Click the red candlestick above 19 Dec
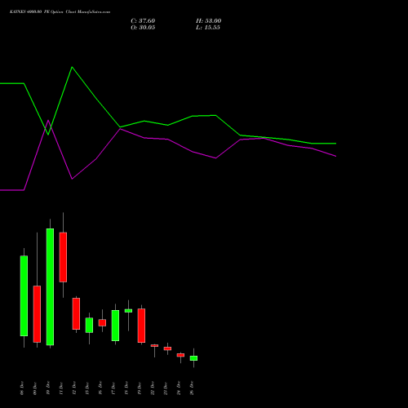Screen dimensions: 408x408 click(141, 326)
